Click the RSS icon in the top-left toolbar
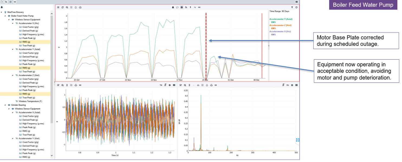Image resolution: width=402 pixels, height=162 pixels. tap(6, 2)
